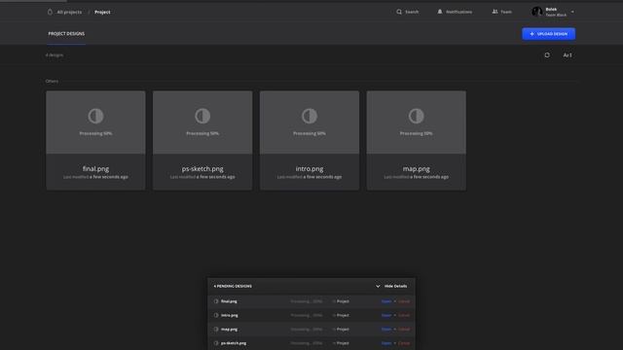Viewport: 623px width, 350px height.
Task: Click the '4 Pending Designs' panel header
Action: pyautogui.click(x=233, y=286)
